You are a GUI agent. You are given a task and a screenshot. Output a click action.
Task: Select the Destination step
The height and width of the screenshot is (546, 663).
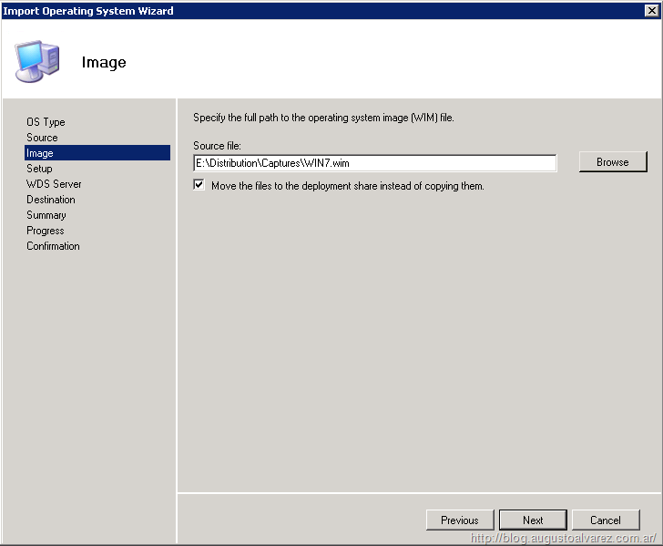tap(51, 200)
